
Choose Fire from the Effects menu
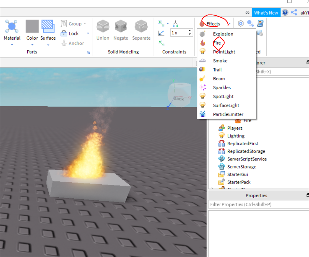click(226, 43)
